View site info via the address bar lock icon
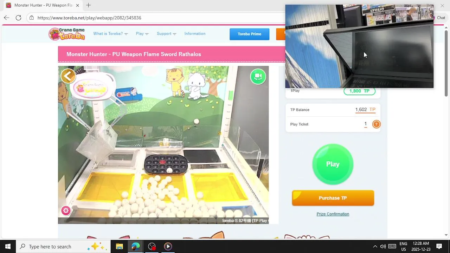Screen dimensions: 450x253 coord(32,18)
